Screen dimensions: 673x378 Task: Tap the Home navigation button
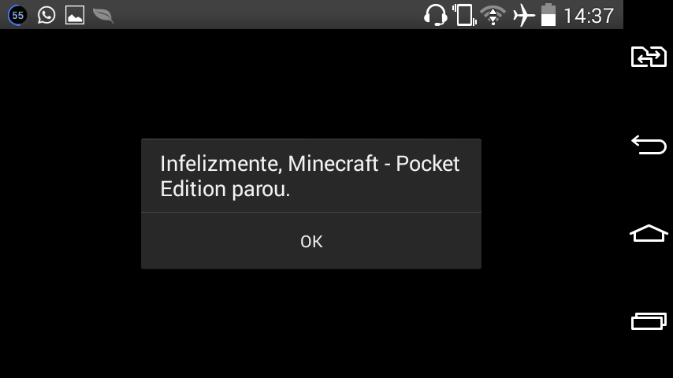coord(649,233)
